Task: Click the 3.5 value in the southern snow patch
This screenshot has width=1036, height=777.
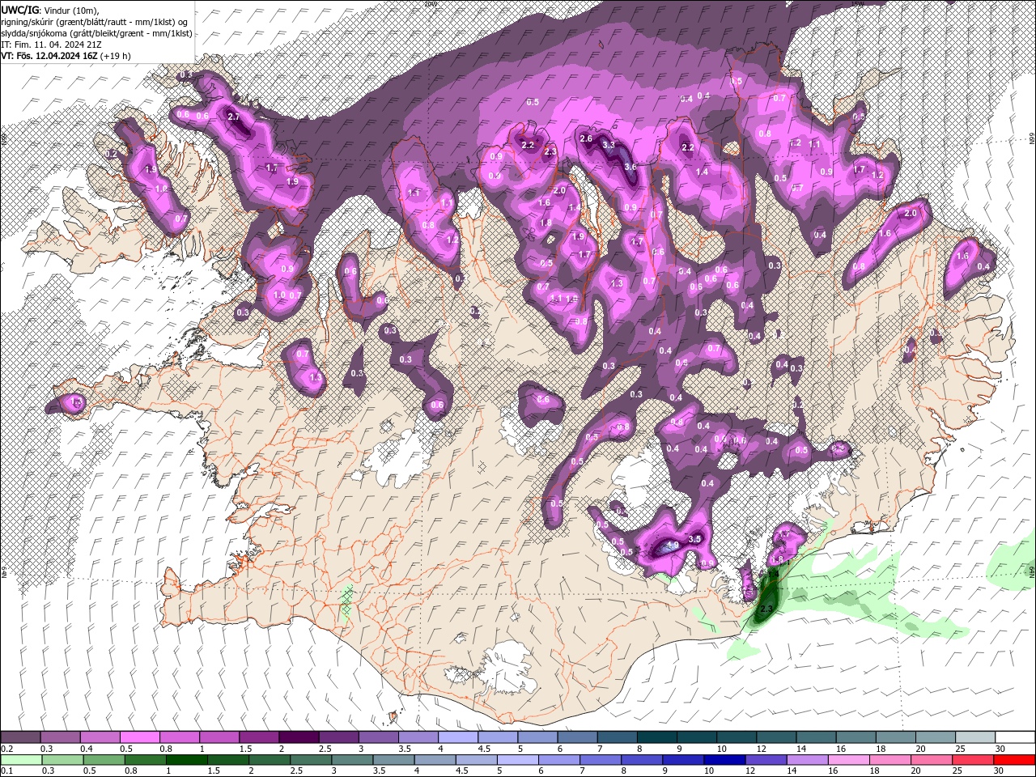Action: (694, 539)
